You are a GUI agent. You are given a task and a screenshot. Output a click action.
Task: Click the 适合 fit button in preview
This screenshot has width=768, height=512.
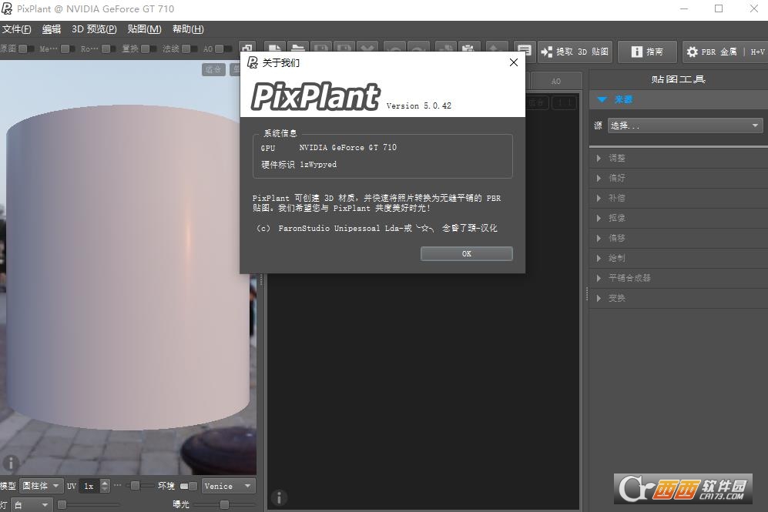213,69
